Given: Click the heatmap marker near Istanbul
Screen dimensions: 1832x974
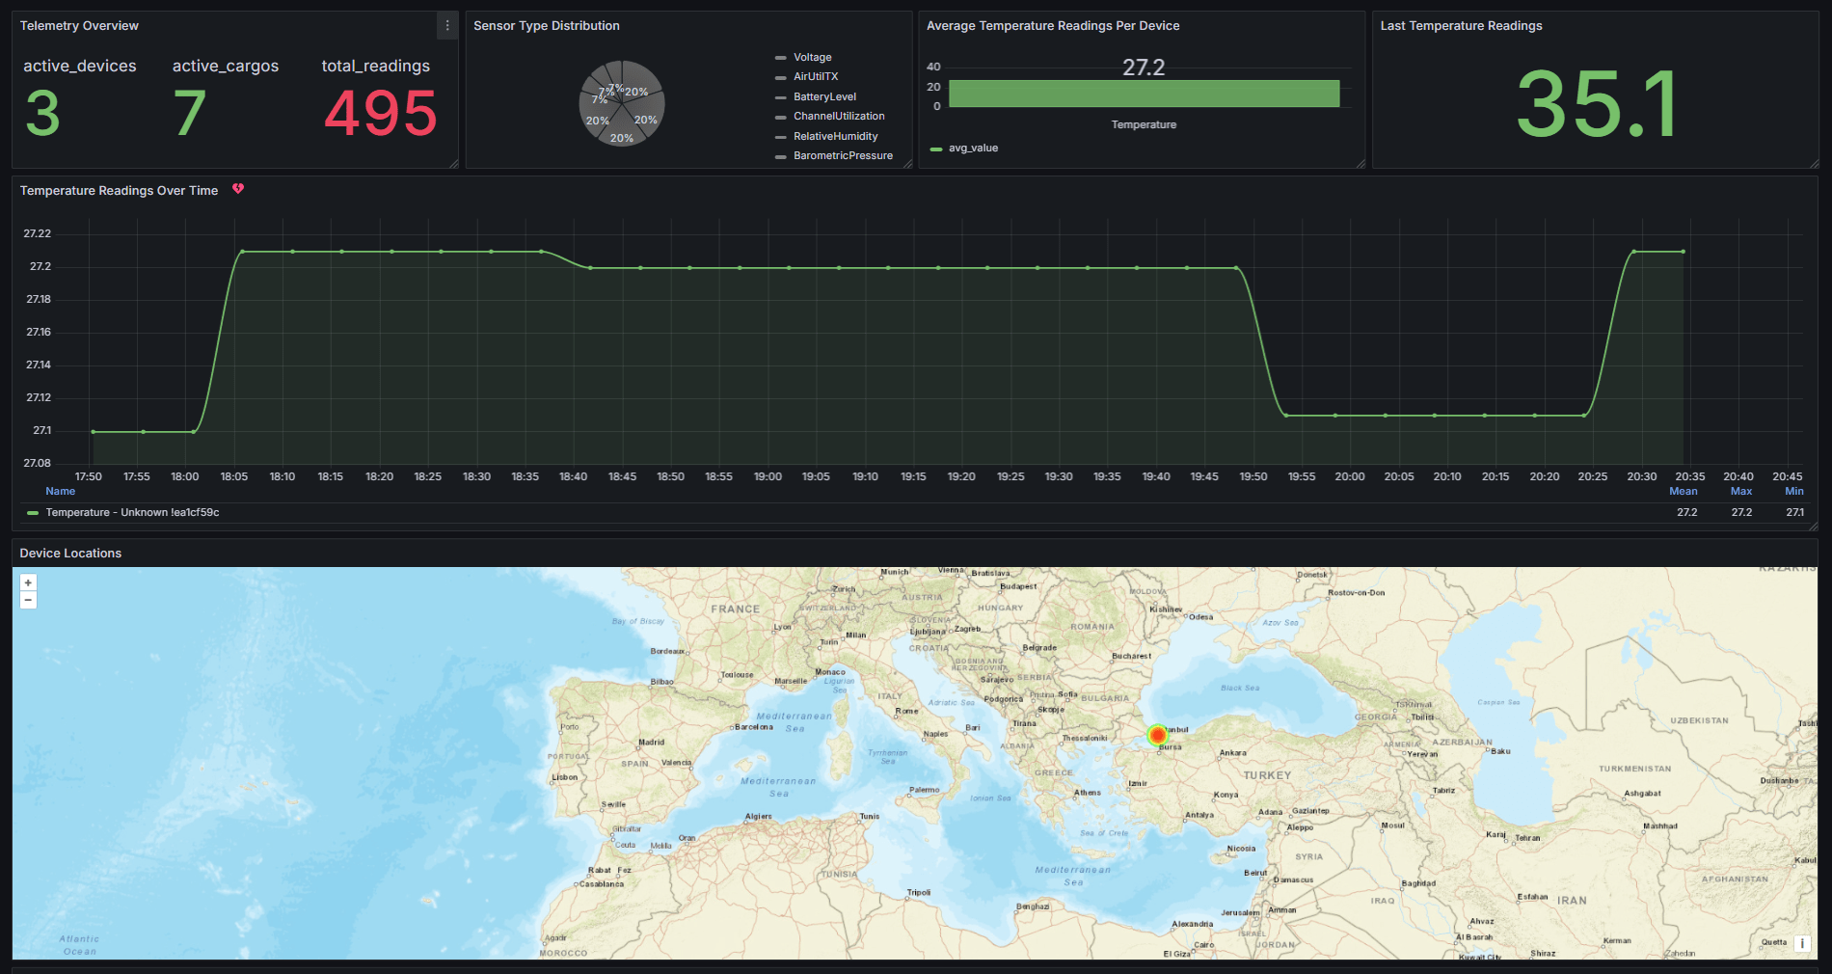Looking at the screenshot, I should pos(1157,735).
